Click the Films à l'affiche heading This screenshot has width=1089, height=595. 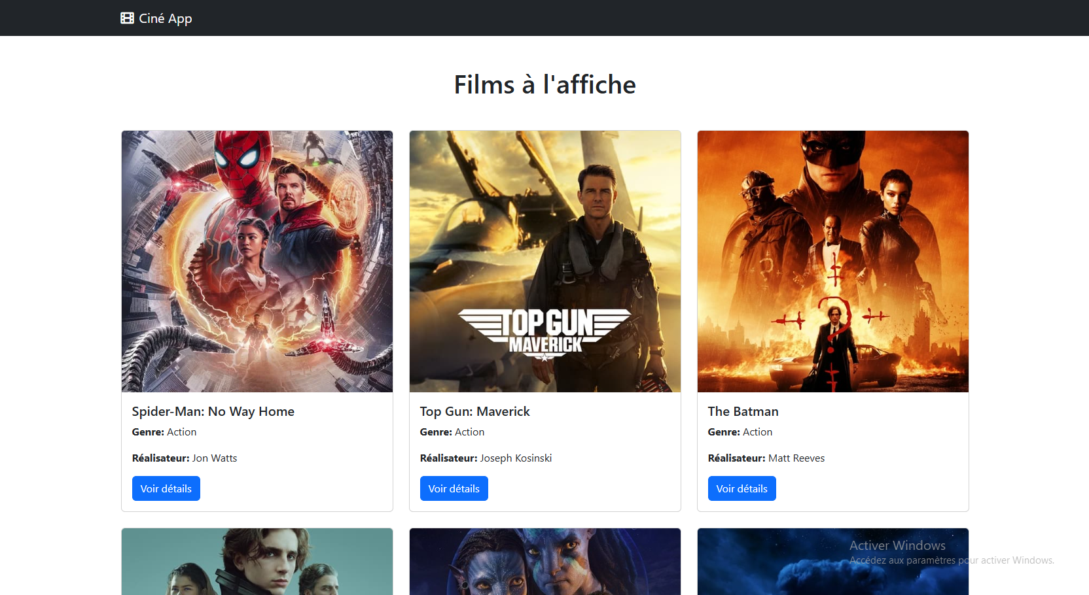tap(545, 84)
